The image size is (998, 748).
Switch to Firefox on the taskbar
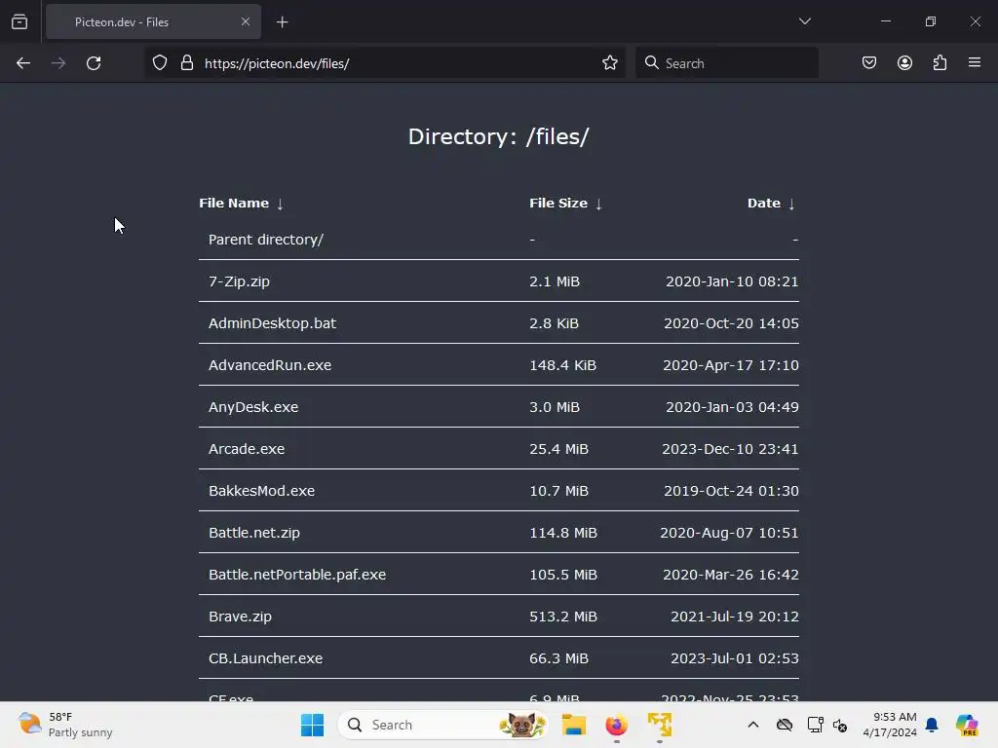(x=616, y=725)
